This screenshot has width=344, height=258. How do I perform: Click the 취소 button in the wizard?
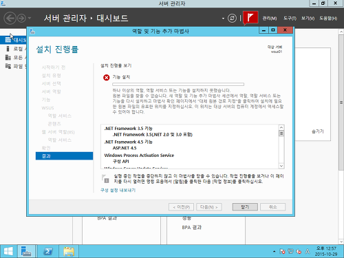pos(273,207)
